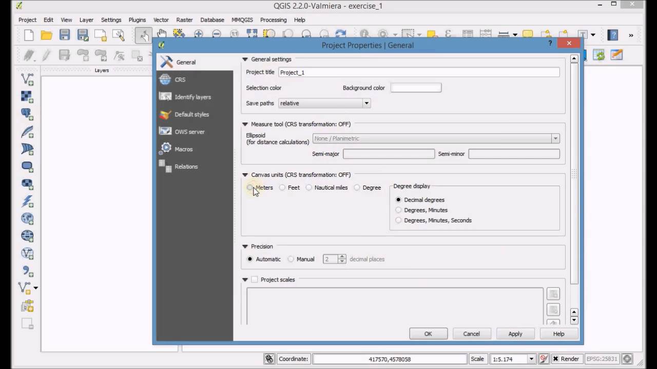
Task: Open Default styles section icon
Action: [165, 114]
